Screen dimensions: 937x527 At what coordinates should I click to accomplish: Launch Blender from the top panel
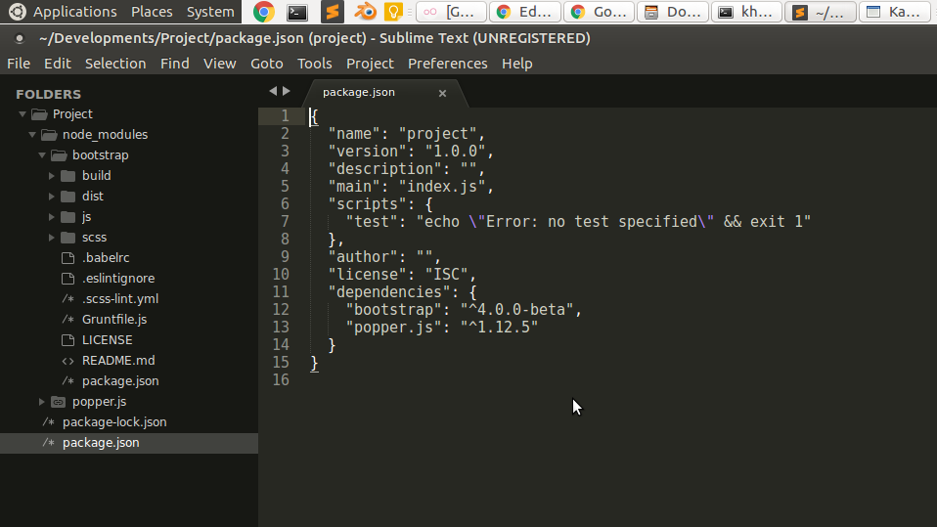click(365, 12)
